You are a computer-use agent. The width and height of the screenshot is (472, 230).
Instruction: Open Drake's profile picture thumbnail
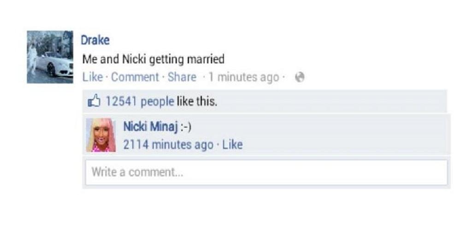pyautogui.click(x=50, y=57)
